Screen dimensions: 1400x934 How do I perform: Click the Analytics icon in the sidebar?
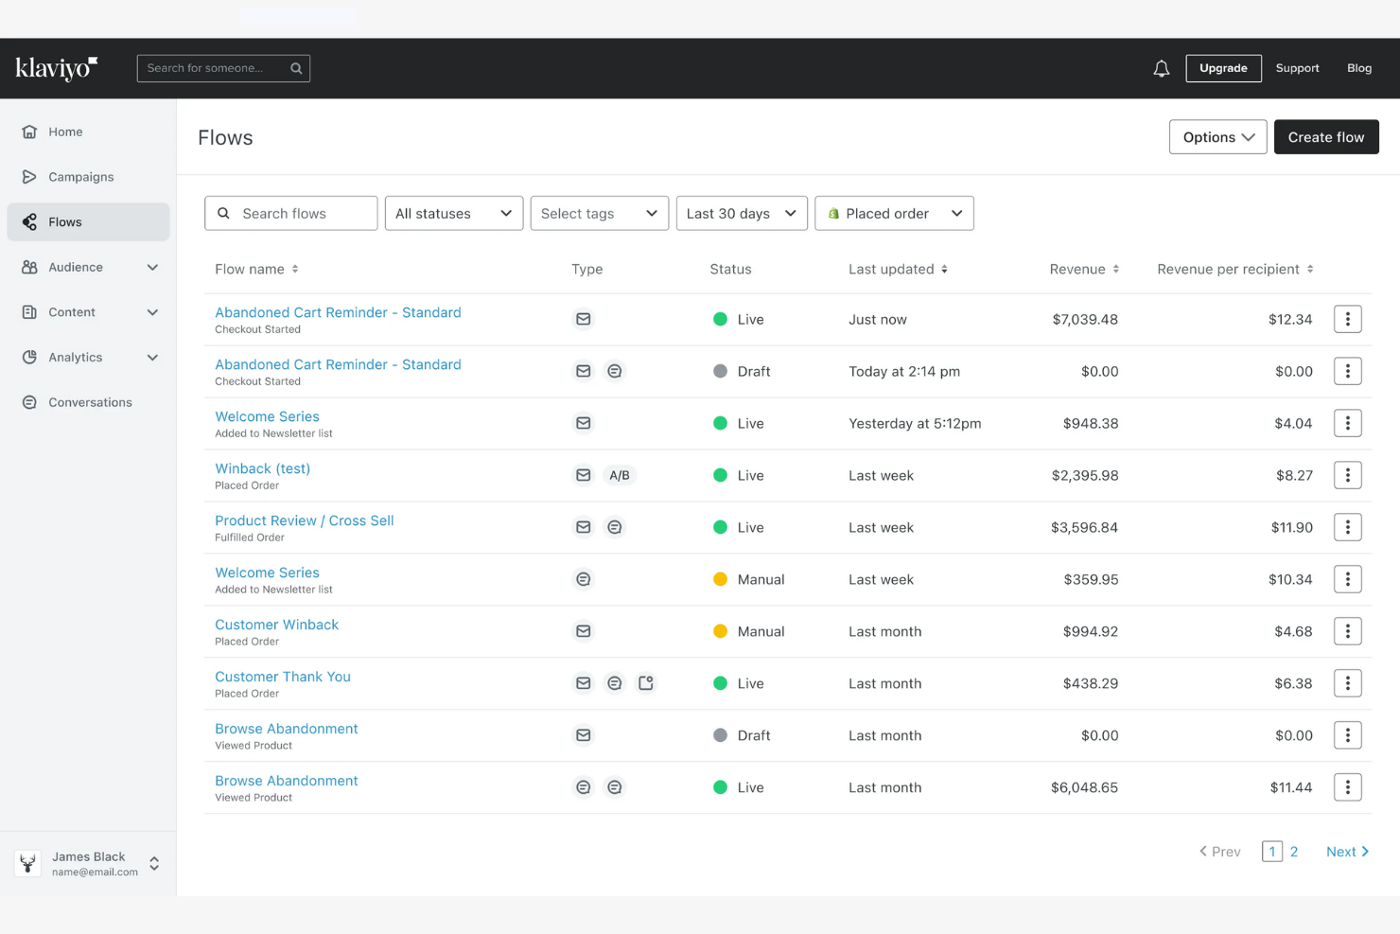pos(29,357)
